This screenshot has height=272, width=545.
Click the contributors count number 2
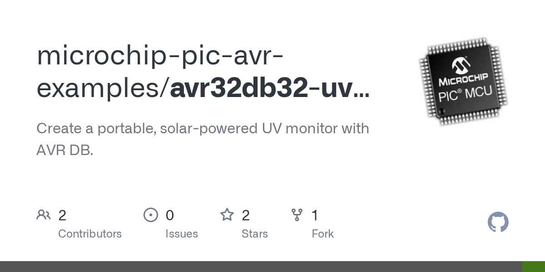click(62, 215)
